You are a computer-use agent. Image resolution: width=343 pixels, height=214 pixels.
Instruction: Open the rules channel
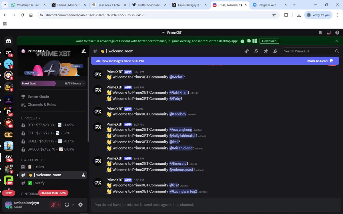[x=53, y=167]
